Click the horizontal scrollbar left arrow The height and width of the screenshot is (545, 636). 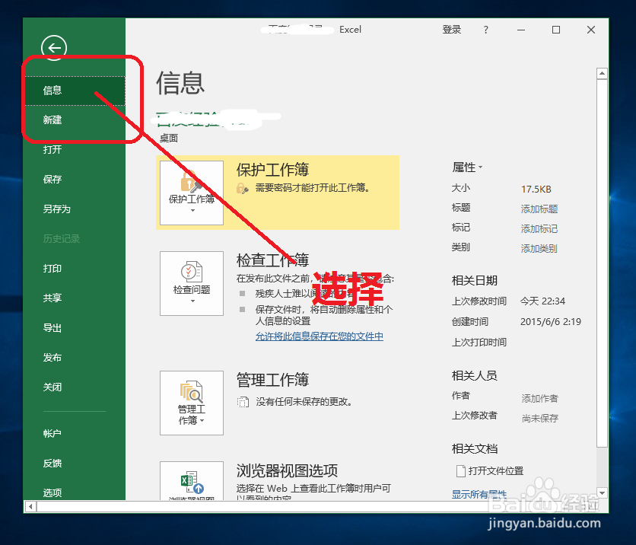(x=31, y=506)
